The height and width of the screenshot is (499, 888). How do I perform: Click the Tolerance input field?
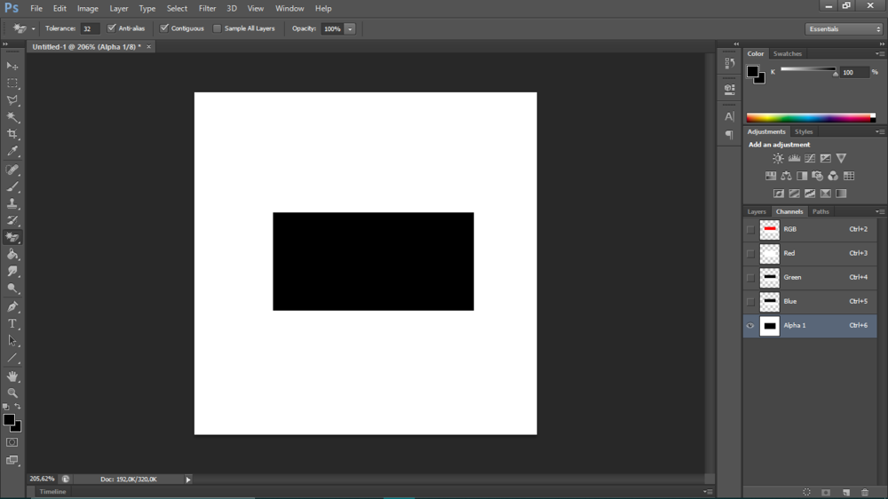(x=89, y=29)
